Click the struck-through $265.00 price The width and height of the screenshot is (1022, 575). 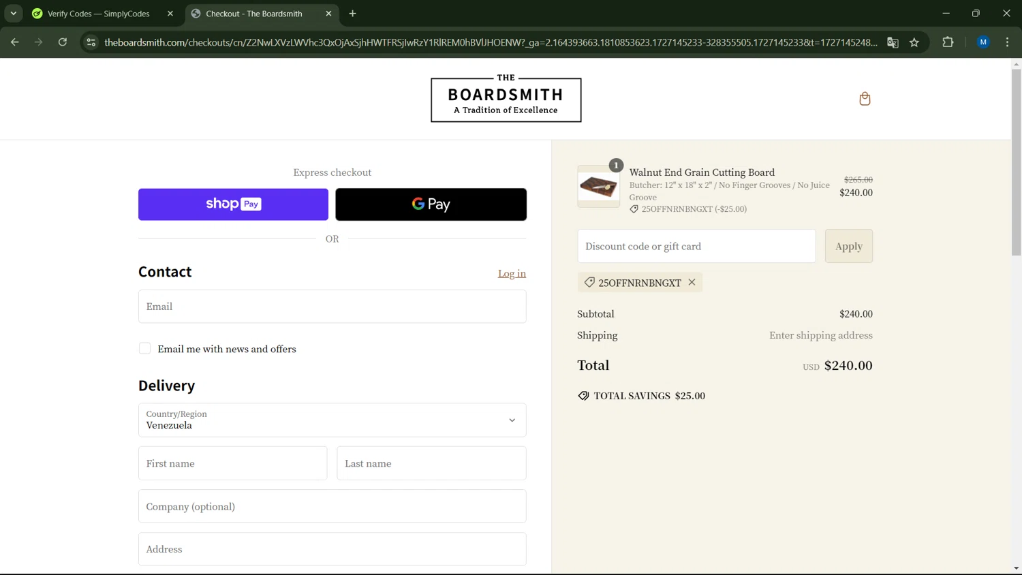[x=858, y=180]
